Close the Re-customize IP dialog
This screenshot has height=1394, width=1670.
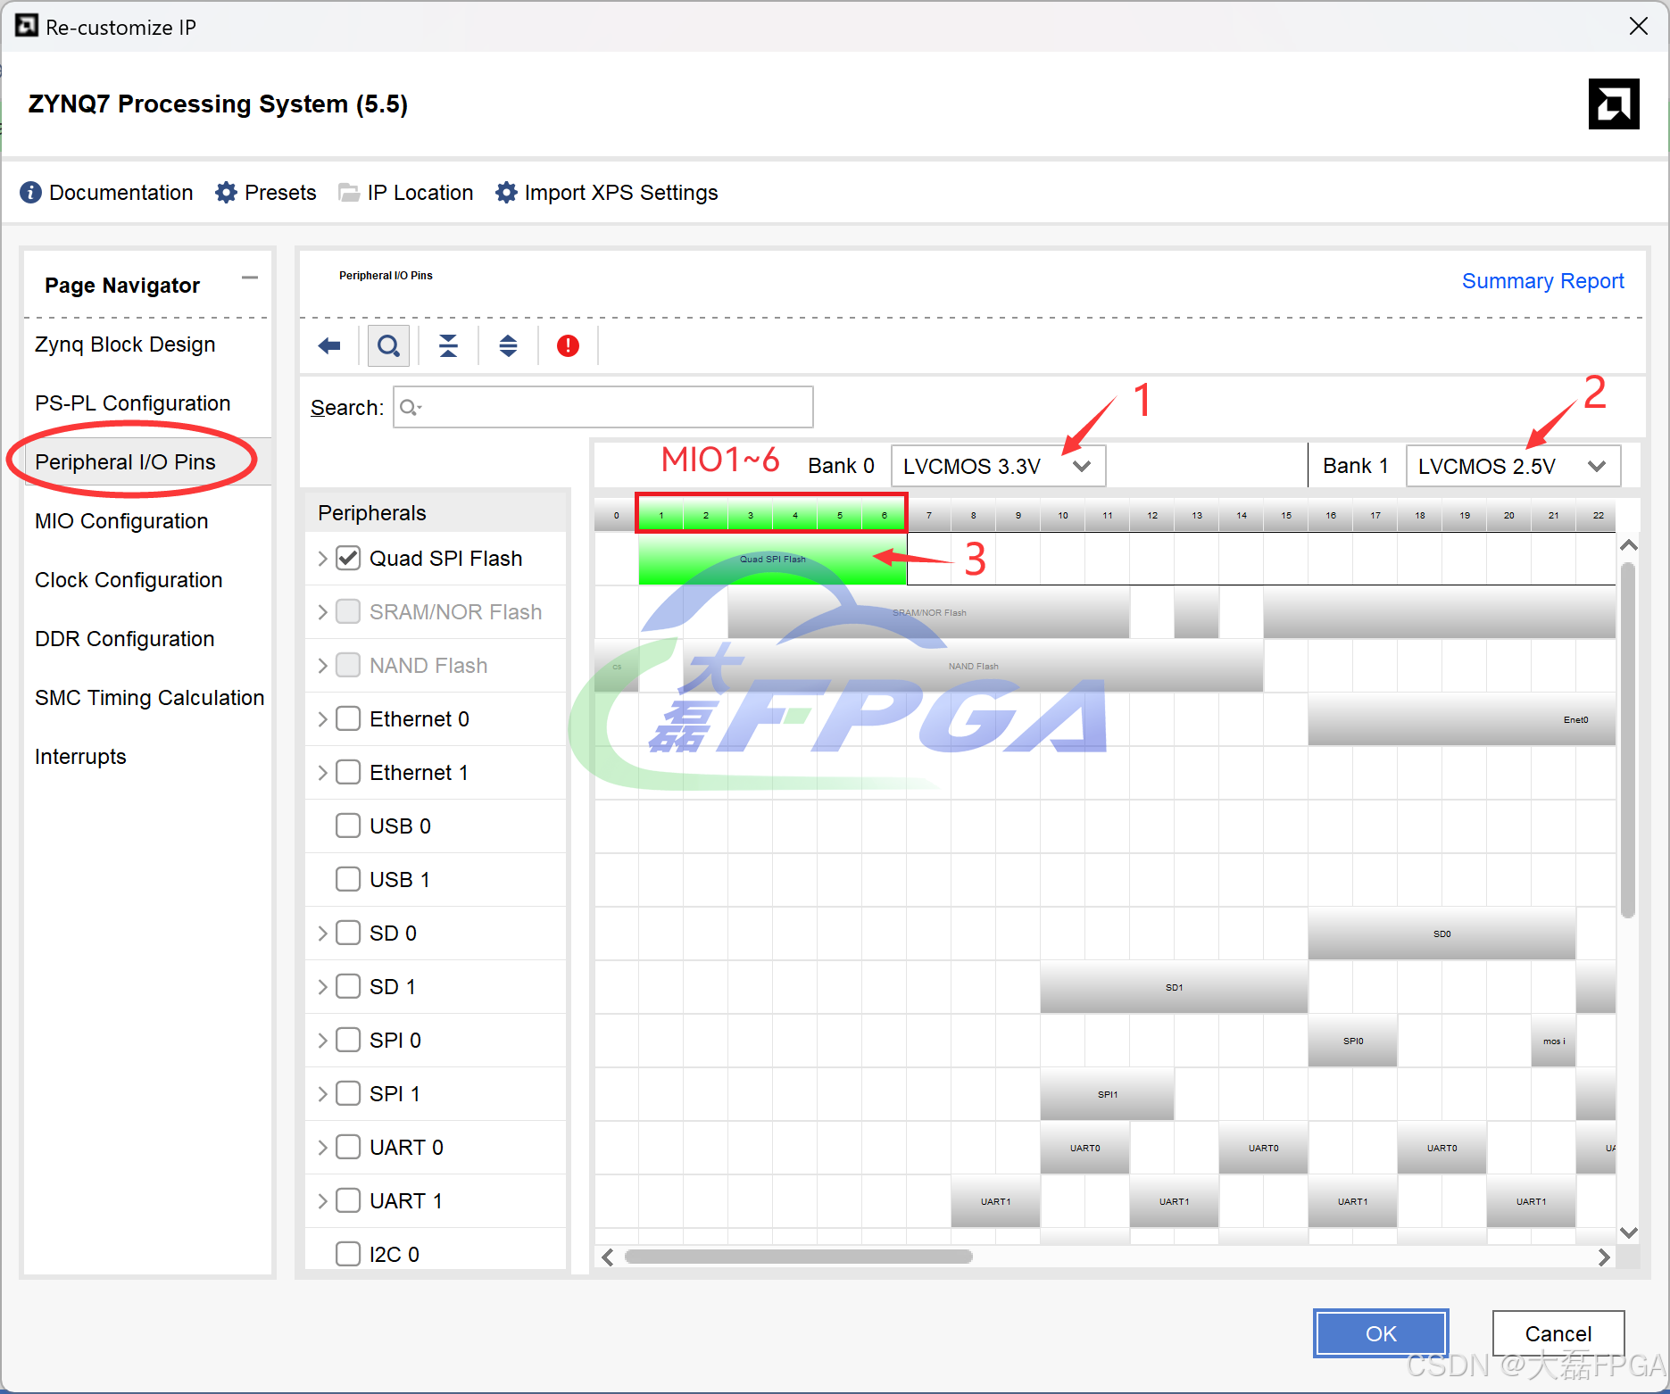[1639, 27]
